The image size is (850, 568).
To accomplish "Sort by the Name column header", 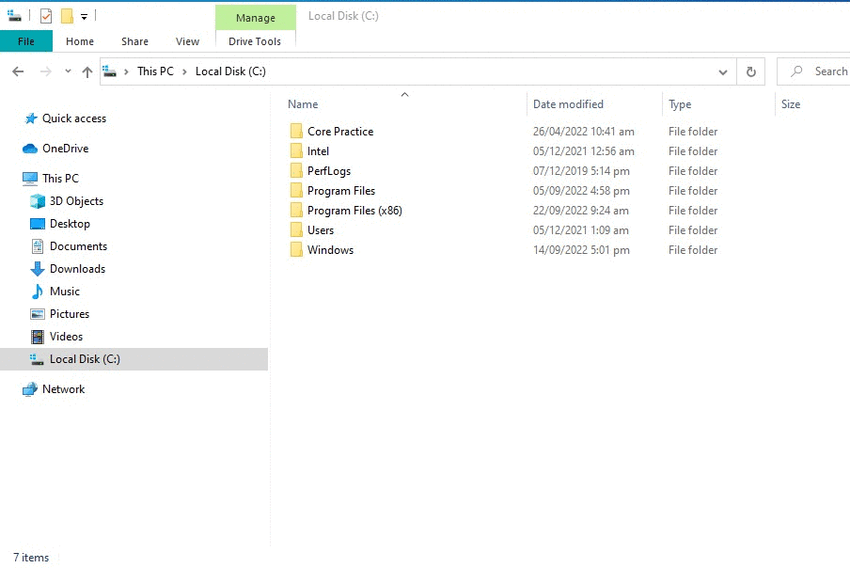I will coord(303,104).
